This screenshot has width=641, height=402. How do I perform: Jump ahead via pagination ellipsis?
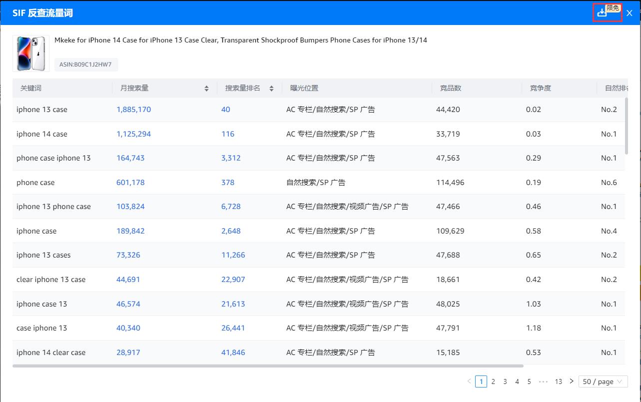tap(543, 381)
